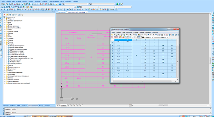
Task: Click the pin icon of База элементов panel
Action: click(52, 12)
